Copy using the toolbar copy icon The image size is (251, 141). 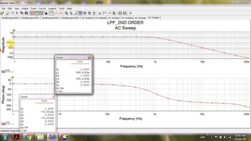[x=22, y=13]
